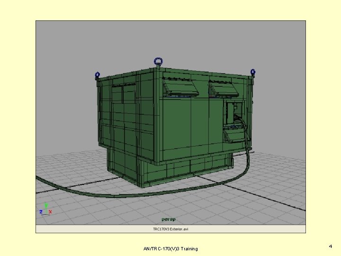Click the 'persp' camera label
The height and width of the screenshot is (256, 341).
[169, 219]
